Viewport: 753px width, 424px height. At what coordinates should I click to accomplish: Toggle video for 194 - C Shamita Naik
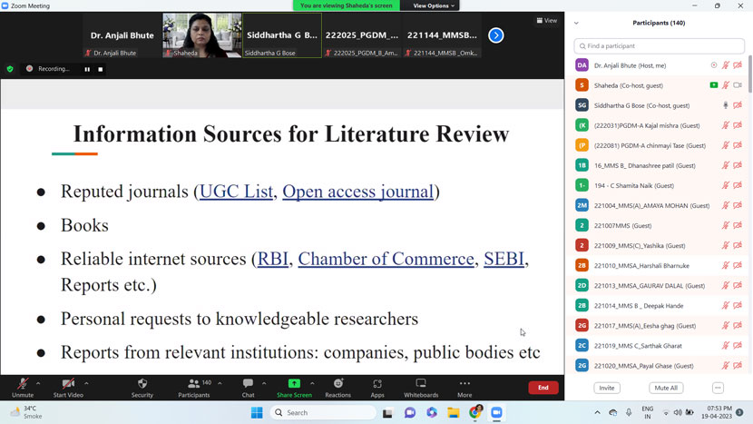tap(738, 185)
